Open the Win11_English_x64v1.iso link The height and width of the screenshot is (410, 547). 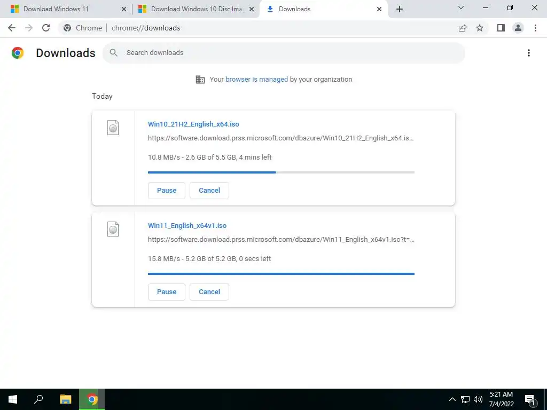187,226
